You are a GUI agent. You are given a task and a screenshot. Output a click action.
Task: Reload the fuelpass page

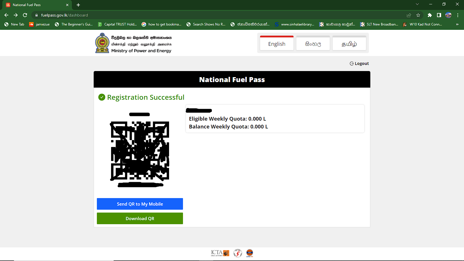25,15
